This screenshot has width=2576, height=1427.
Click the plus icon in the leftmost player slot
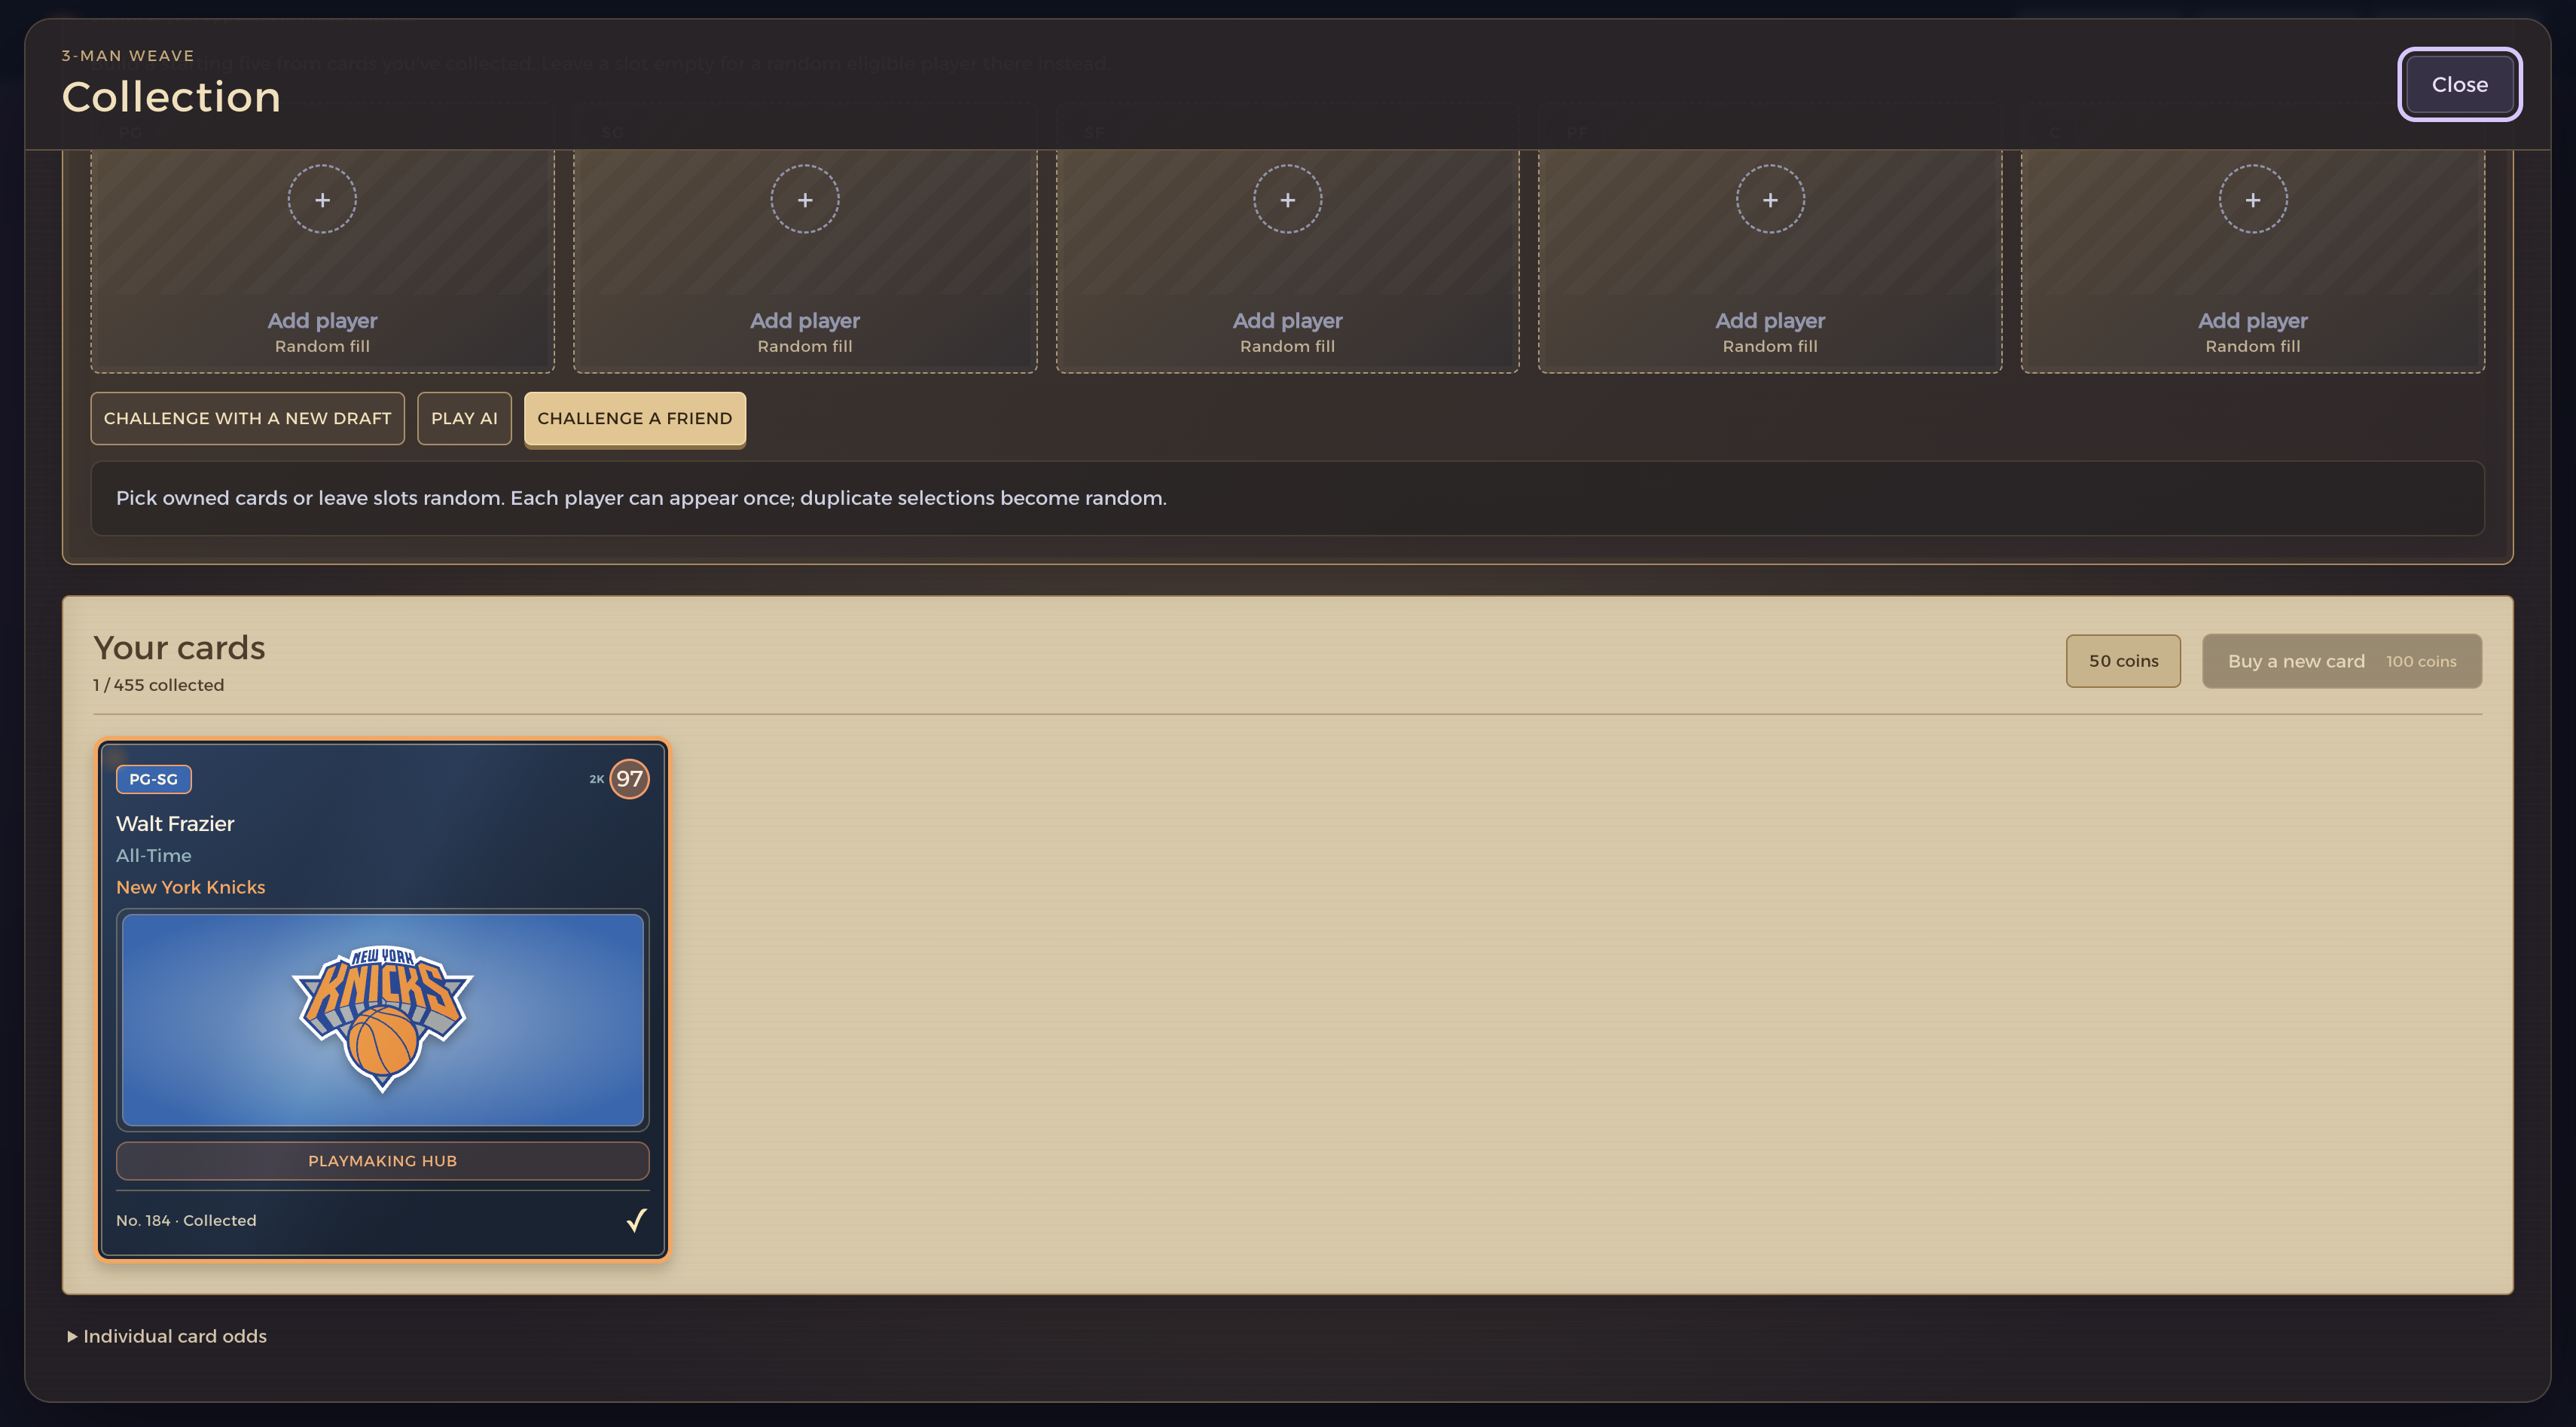[322, 200]
